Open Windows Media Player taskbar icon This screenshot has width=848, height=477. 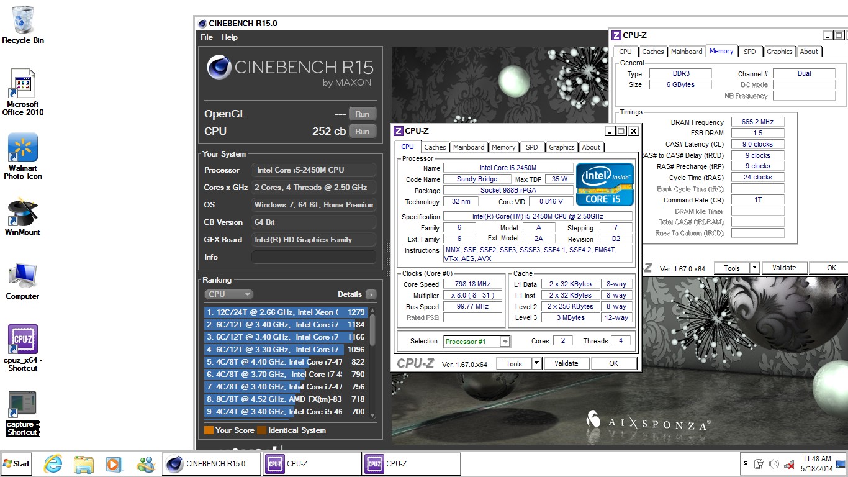coord(113,464)
